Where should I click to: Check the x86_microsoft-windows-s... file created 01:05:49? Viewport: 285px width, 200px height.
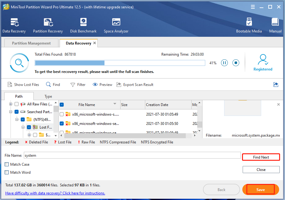click(x=62, y=114)
